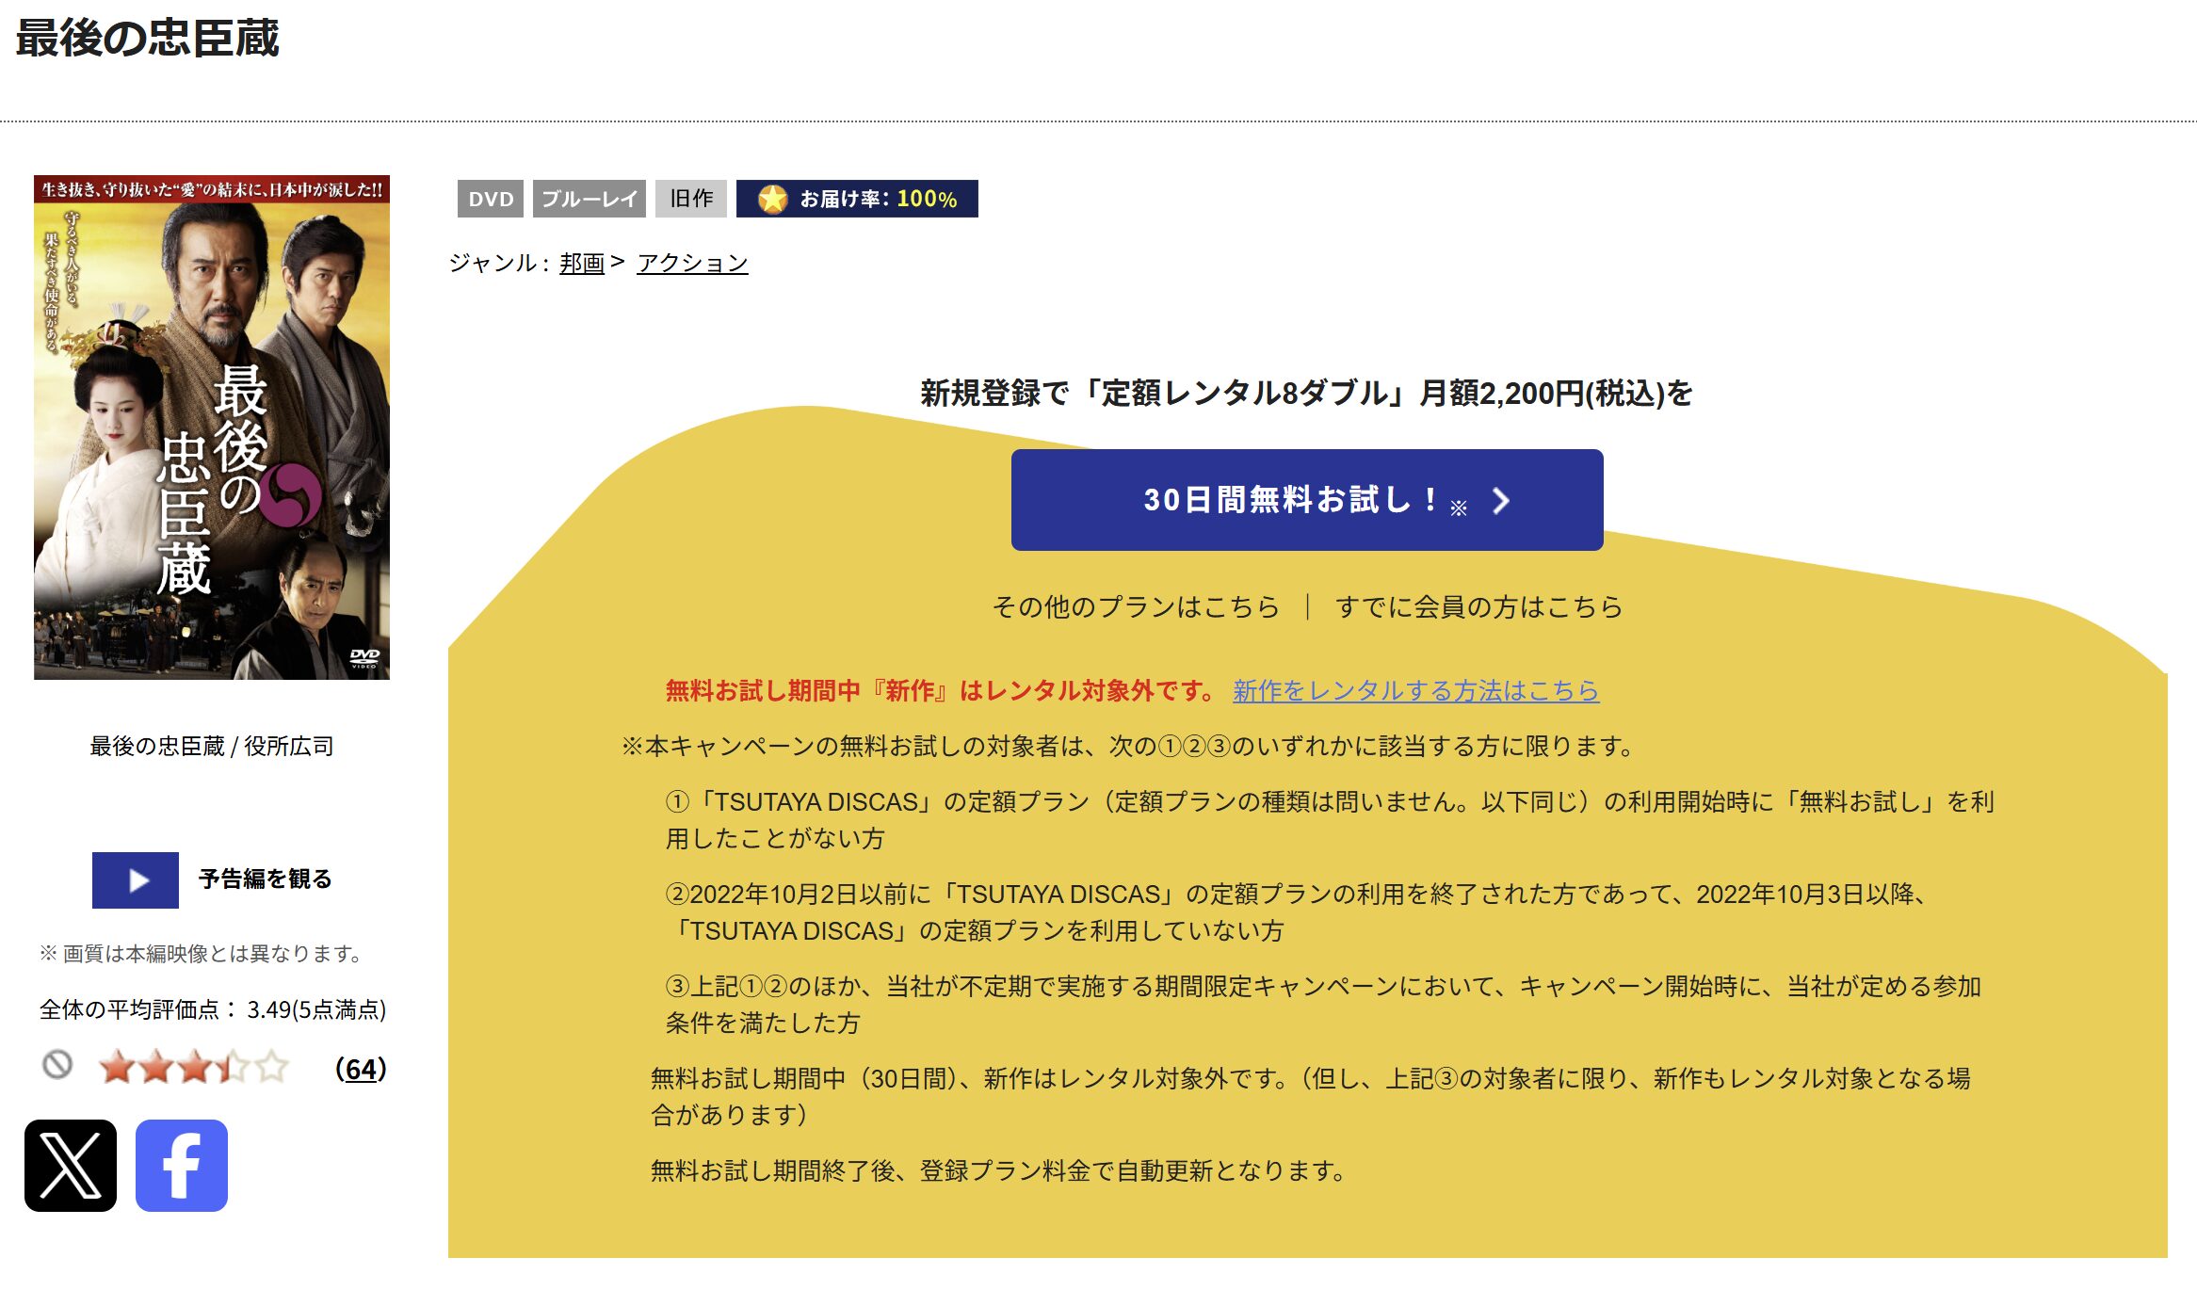Click the ブルーレイ format tag
This screenshot has height=1290, width=2197.
coord(590,199)
